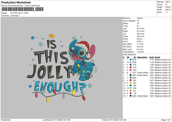Select the dark blue swatch beside 675

(130, 65)
